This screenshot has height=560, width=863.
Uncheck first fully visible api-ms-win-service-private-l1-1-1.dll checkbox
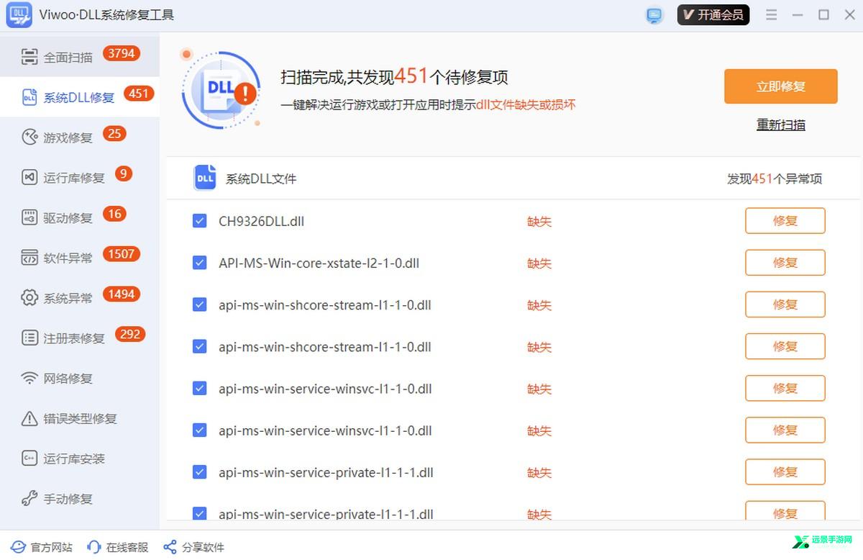[x=200, y=472]
